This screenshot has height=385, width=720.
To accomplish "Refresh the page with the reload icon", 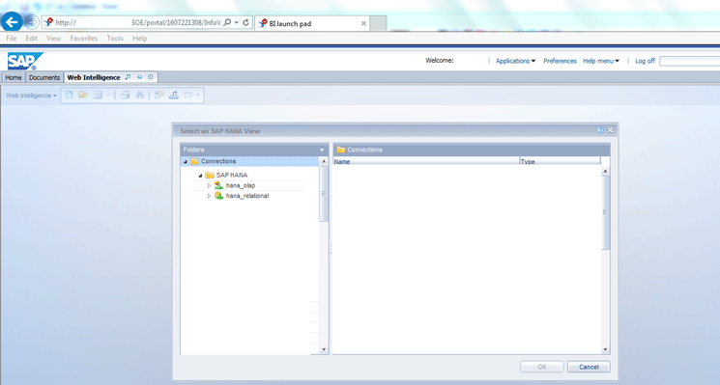I will 245,22.
